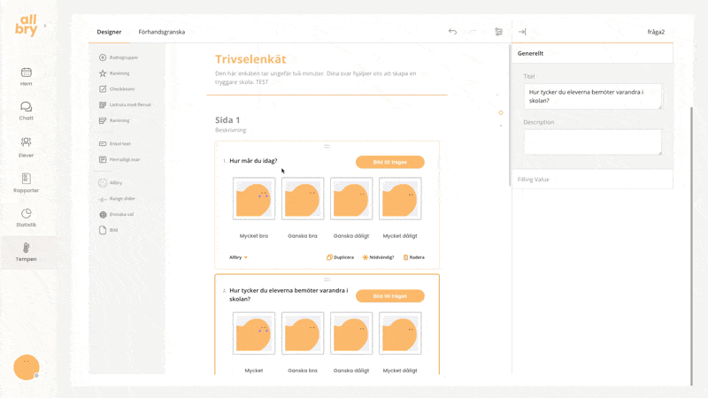Toggle Nödvändig? on the first question

coord(379,257)
